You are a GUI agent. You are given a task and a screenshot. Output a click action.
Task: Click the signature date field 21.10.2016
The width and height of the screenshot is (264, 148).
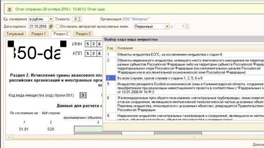tap(39, 26)
